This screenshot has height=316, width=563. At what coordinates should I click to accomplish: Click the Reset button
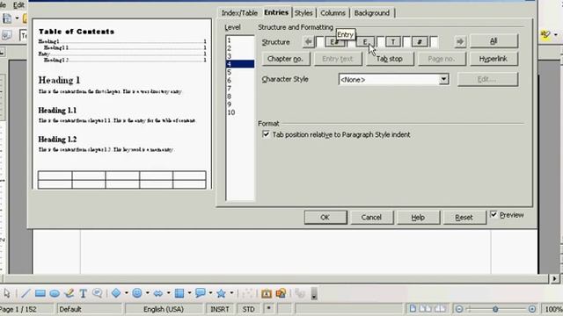tap(464, 217)
